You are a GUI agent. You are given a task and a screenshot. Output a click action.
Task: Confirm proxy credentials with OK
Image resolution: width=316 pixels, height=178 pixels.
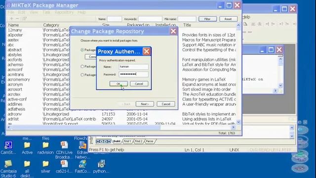(x=118, y=84)
